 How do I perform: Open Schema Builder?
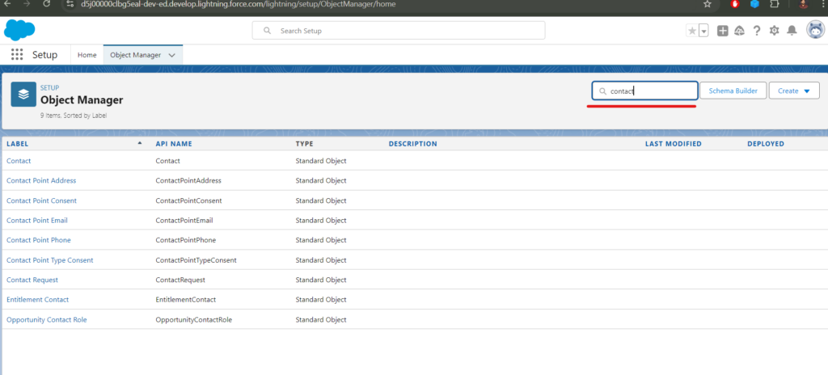pos(733,91)
